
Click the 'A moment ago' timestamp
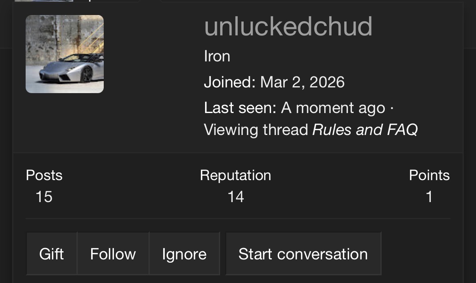click(x=333, y=108)
